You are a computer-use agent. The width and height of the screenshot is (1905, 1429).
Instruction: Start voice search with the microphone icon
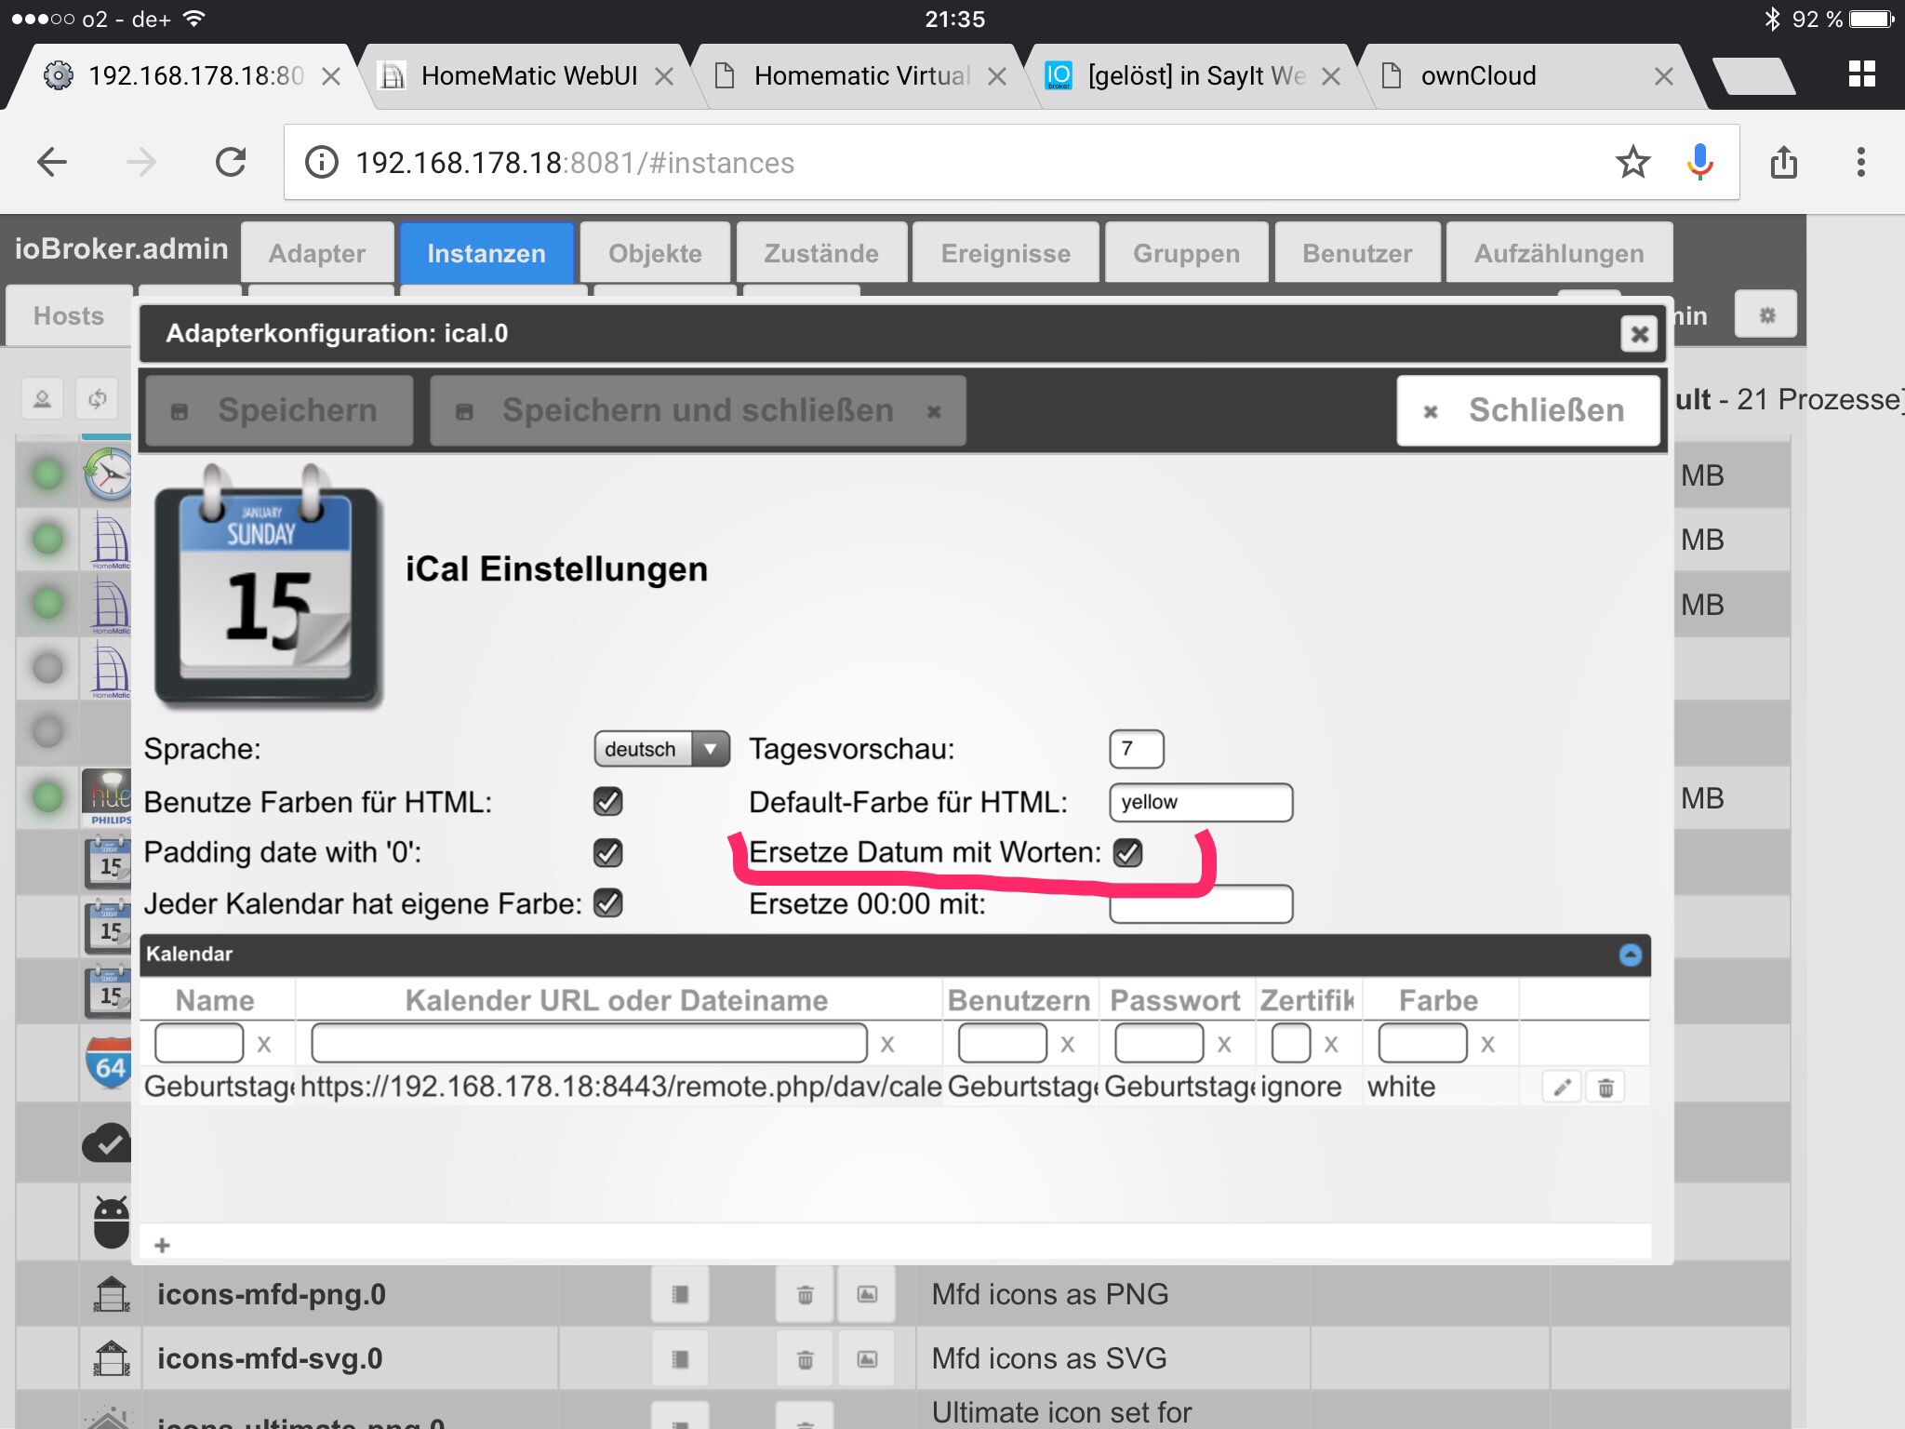tap(1700, 163)
